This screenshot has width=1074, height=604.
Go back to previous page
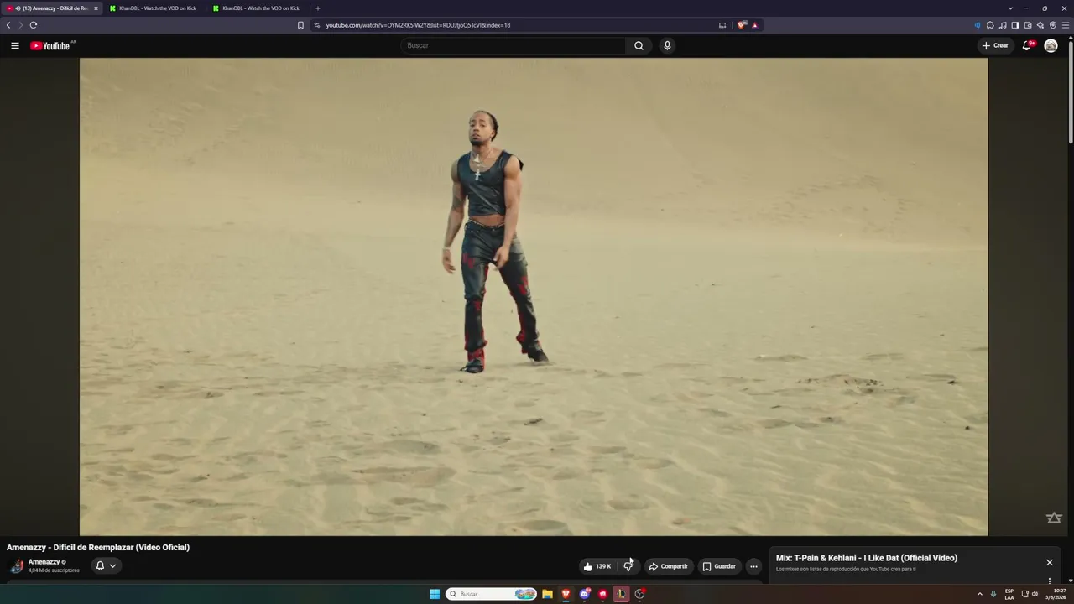[x=8, y=25]
